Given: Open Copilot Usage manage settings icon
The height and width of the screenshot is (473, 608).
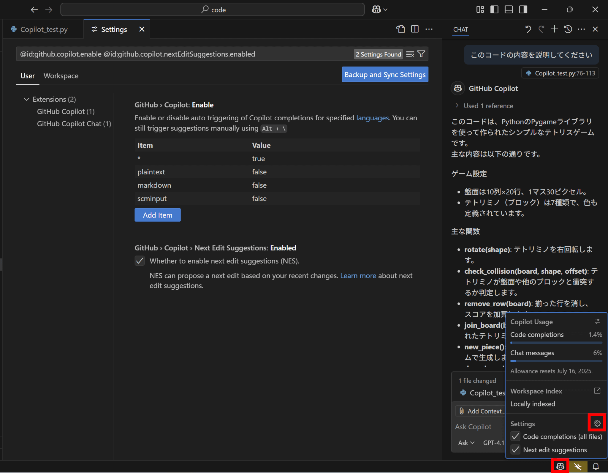Looking at the screenshot, I should [x=597, y=321].
